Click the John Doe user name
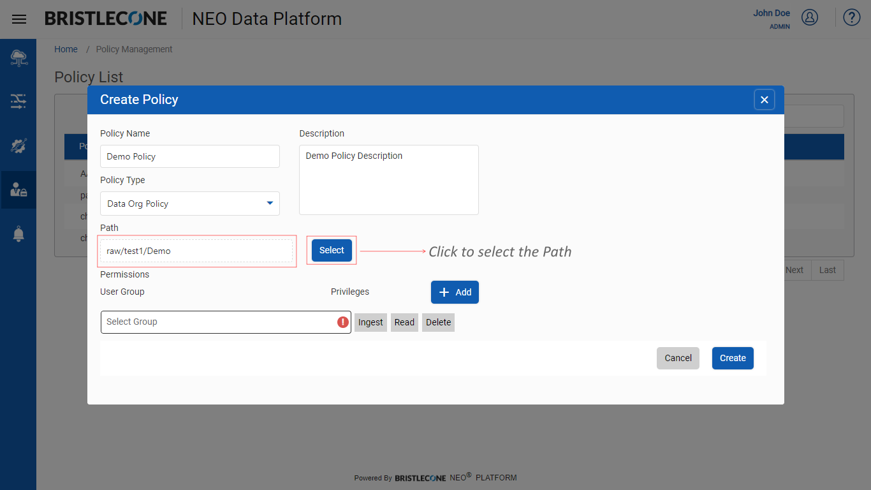 click(772, 13)
